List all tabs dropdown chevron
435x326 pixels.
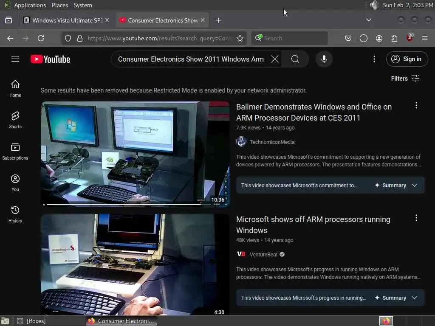pyautogui.click(x=368, y=20)
